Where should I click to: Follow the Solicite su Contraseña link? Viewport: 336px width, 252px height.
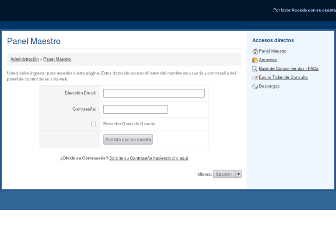149,158
